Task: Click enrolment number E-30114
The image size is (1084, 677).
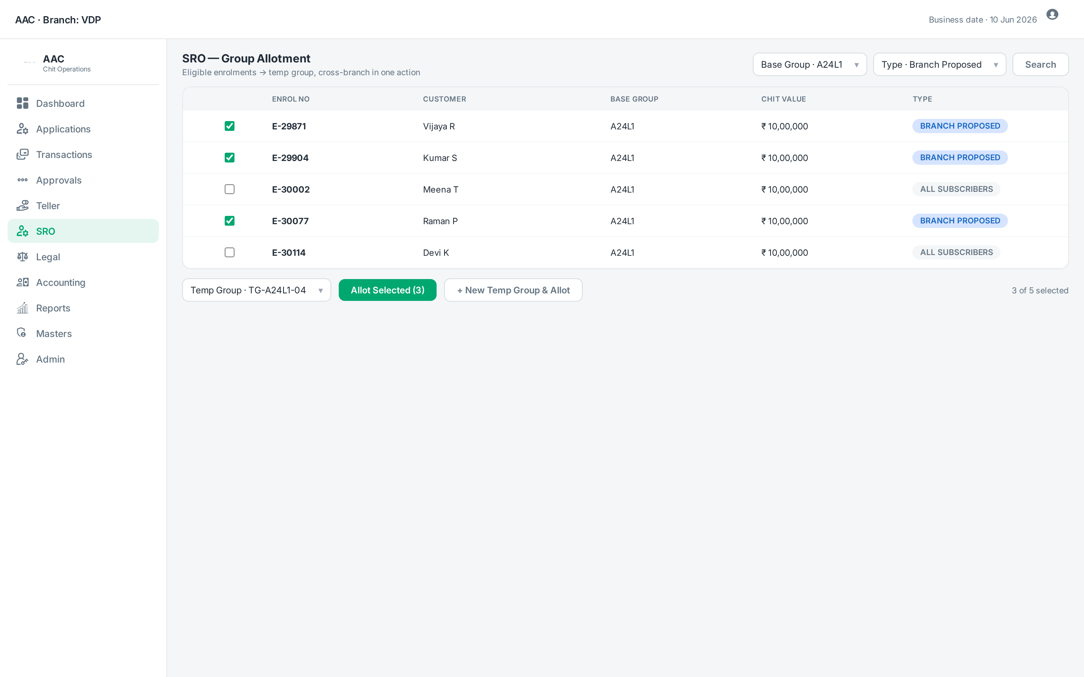Action: click(x=288, y=252)
